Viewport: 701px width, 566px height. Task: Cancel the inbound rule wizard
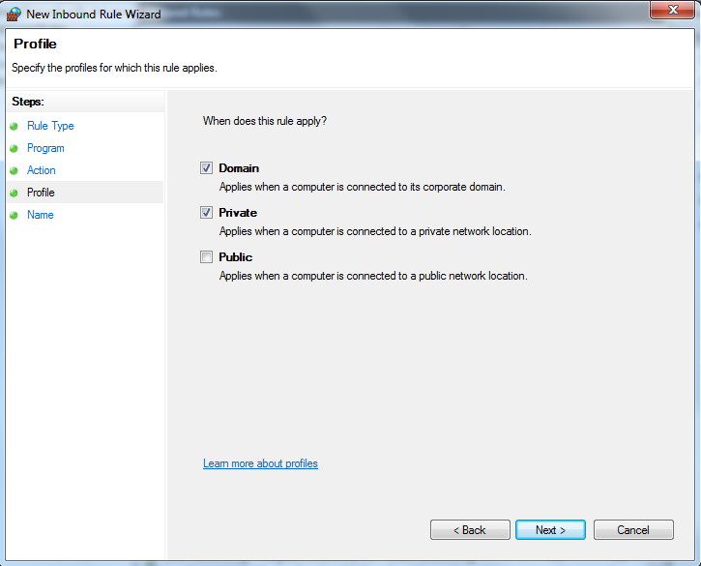coord(633,530)
